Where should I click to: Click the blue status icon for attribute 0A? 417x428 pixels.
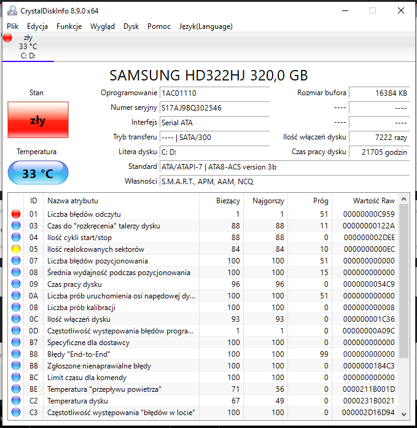[x=16, y=295]
